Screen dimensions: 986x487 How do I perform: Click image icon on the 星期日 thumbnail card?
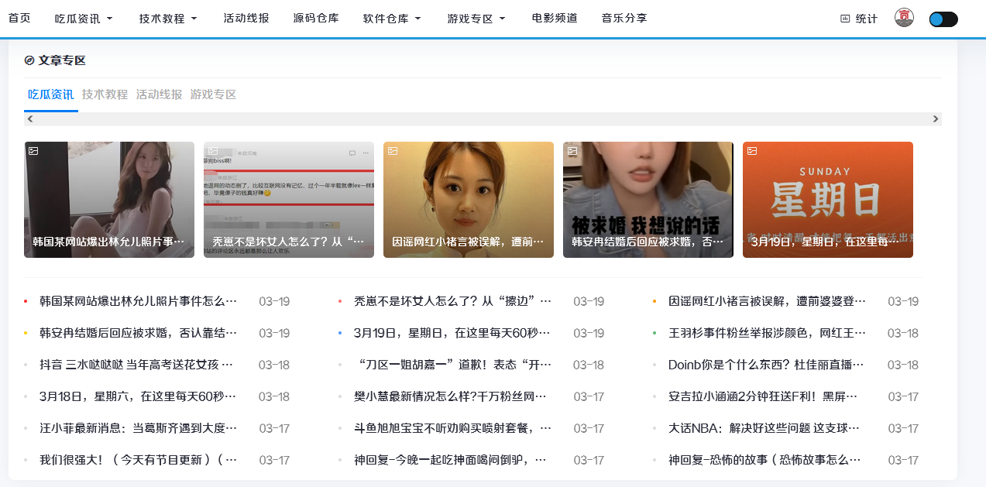(752, 151)
